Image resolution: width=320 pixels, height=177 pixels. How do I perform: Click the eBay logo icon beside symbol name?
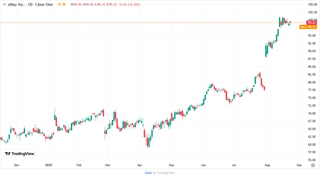5,4
